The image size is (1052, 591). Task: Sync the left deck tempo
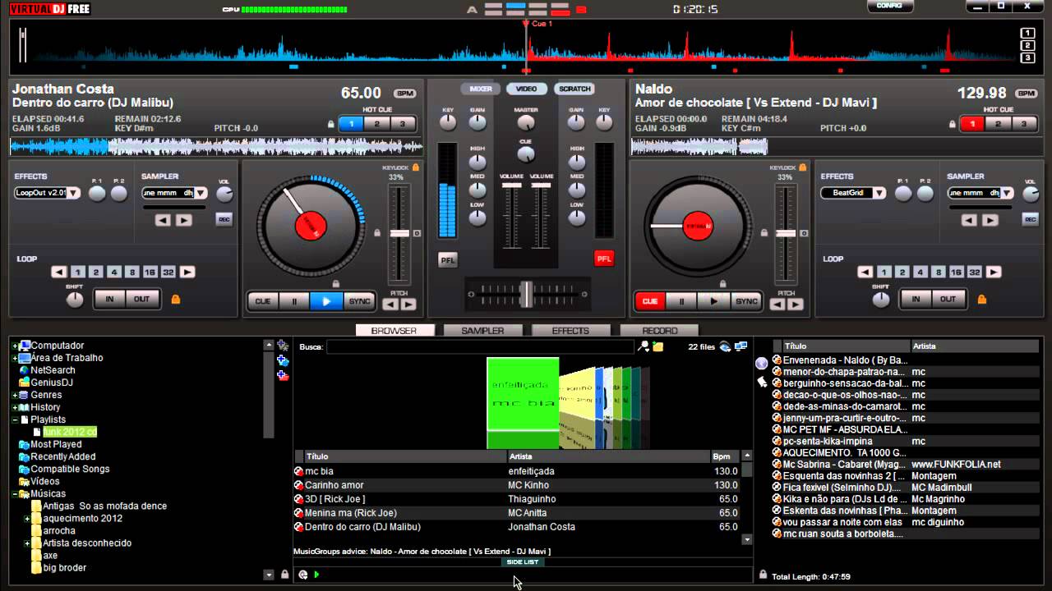359,301
